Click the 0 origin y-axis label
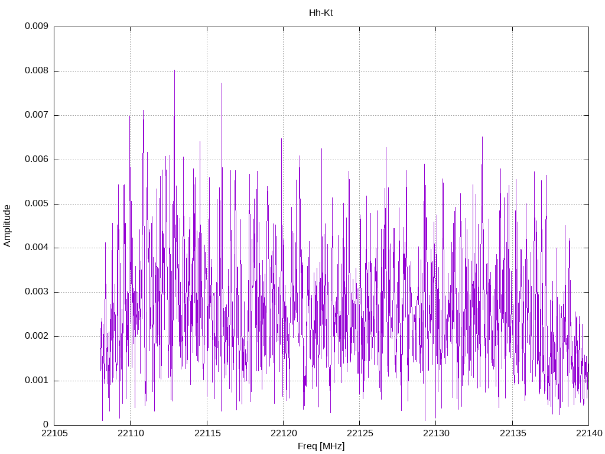The height and width of the screenshot is (454, 605). click(x=46, y=424)
